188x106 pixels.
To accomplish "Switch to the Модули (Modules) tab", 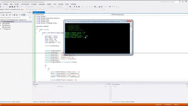I will tap(54, 102).
